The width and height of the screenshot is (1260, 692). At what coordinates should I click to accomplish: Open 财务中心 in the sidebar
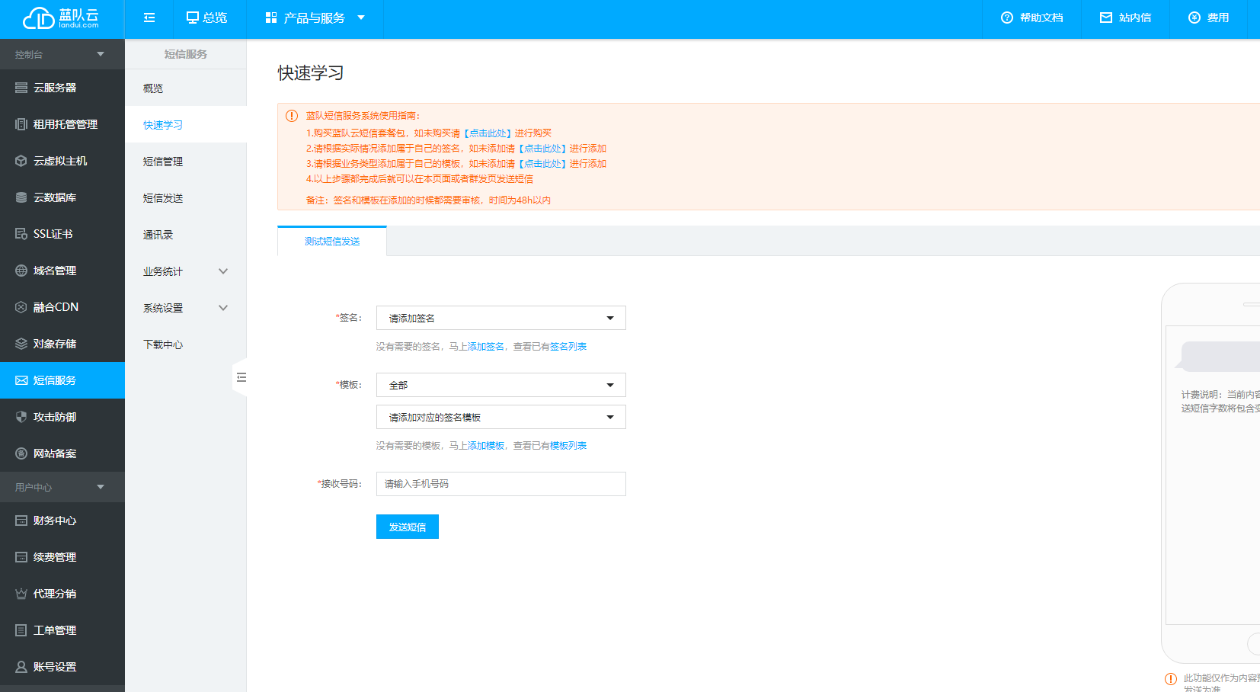tap(55, 521)
